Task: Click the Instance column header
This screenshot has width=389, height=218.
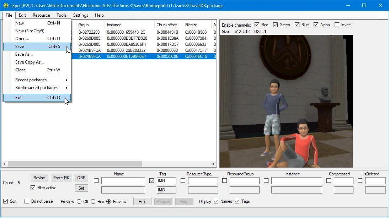Action: tap(129, 25)
